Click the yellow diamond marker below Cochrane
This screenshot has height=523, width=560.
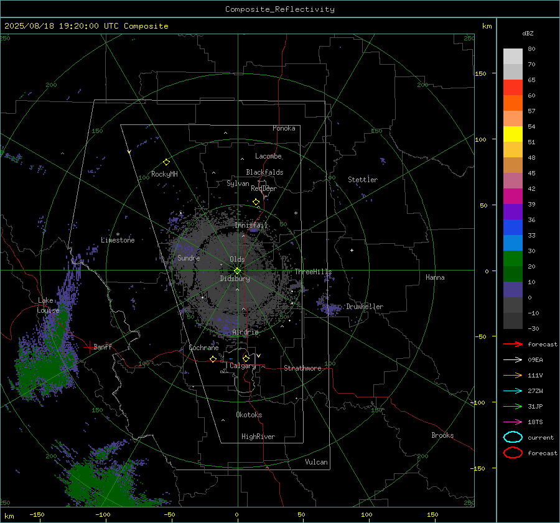pos(213,359)
